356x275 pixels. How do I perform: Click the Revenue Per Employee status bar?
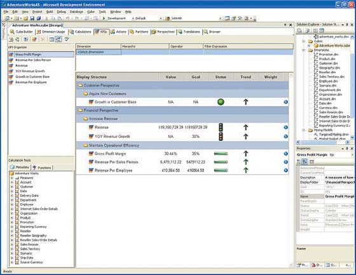(x=221, y=170)
